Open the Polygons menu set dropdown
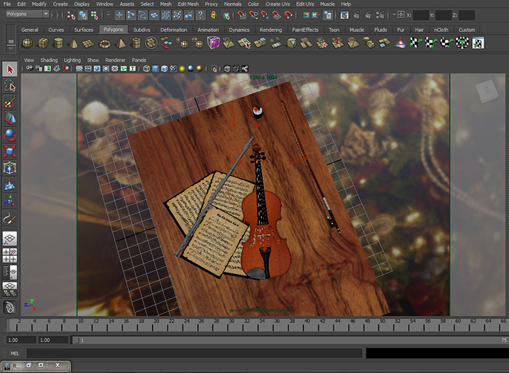 (28, 14)
